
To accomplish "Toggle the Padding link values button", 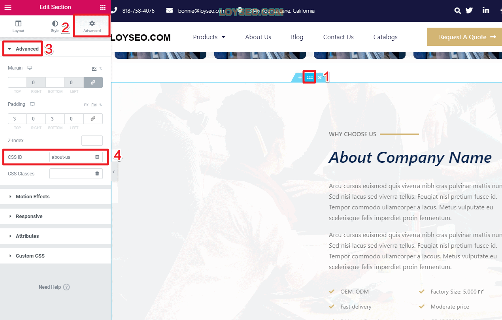I will (x=93, y=119).
